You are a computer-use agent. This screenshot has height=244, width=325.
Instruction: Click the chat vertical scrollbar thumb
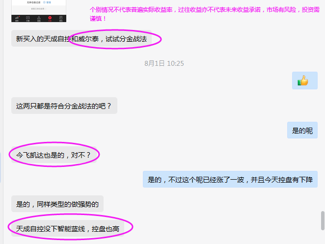pos(323,220)
